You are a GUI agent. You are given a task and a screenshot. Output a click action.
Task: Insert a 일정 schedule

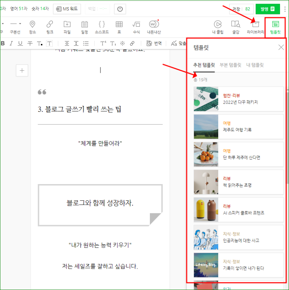click(85, 27)
